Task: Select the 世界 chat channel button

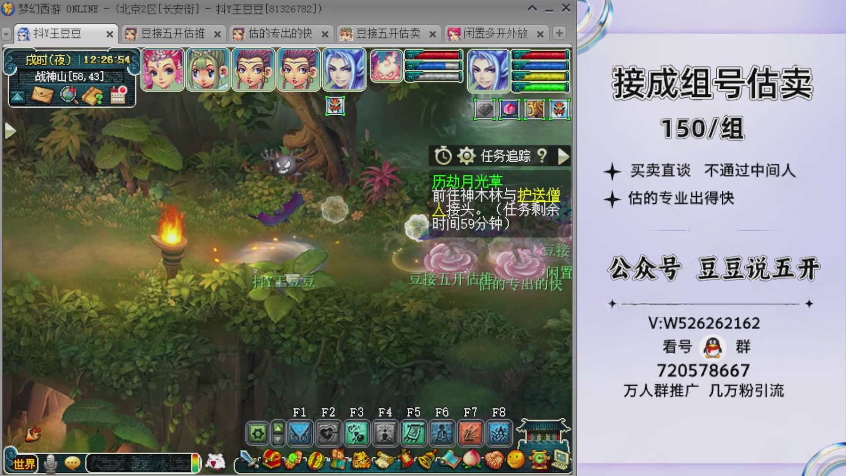Action: (x=23, y=464)
